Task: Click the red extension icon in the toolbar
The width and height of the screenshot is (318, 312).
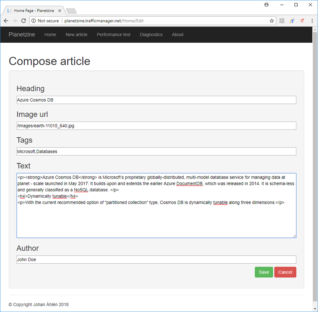Action: click(302, 21)
